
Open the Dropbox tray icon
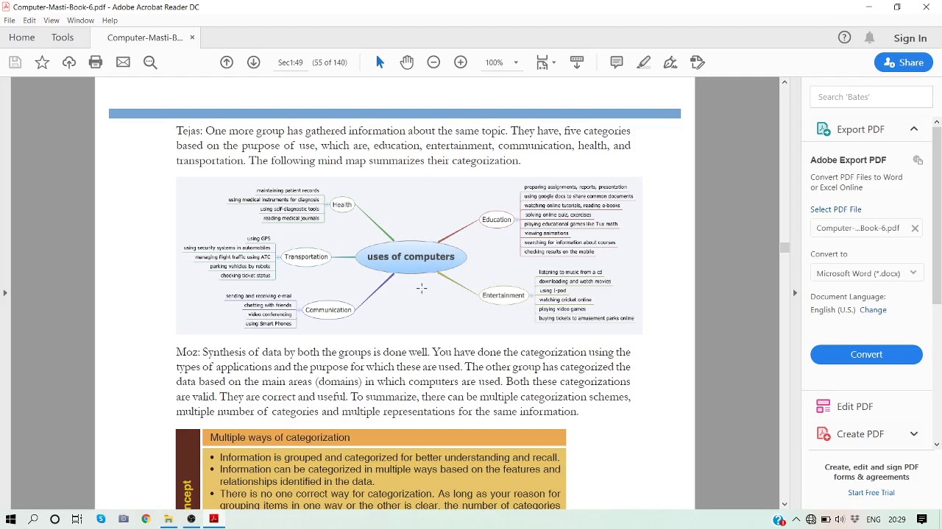pos(855,520)
